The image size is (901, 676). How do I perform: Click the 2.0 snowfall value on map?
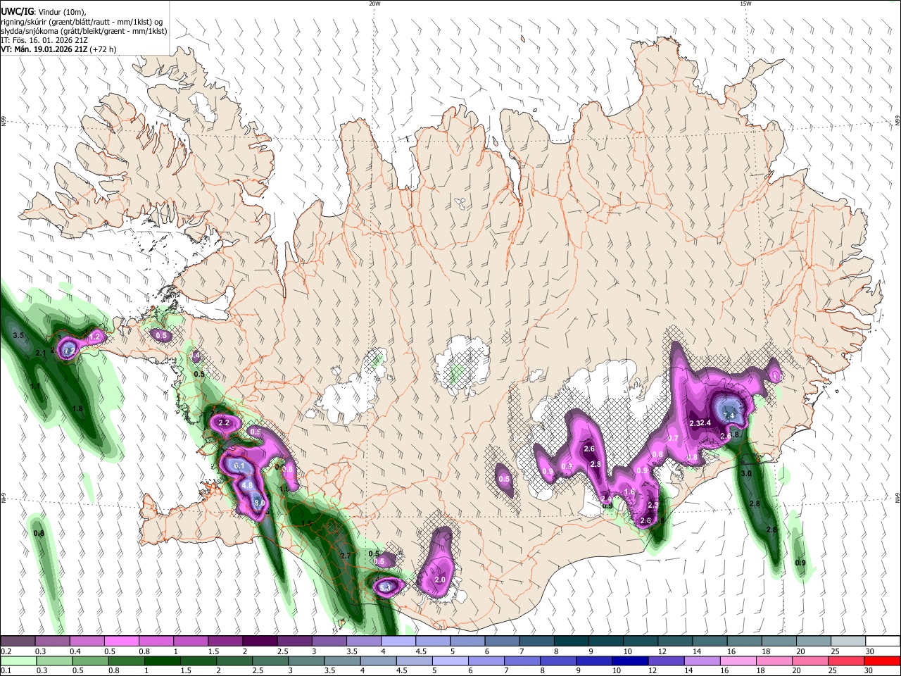(441, 580)
